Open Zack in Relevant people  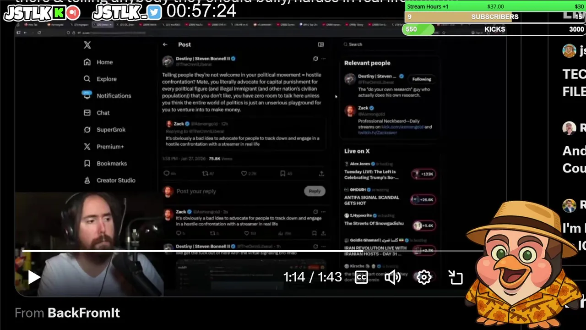tap(363, 108)
